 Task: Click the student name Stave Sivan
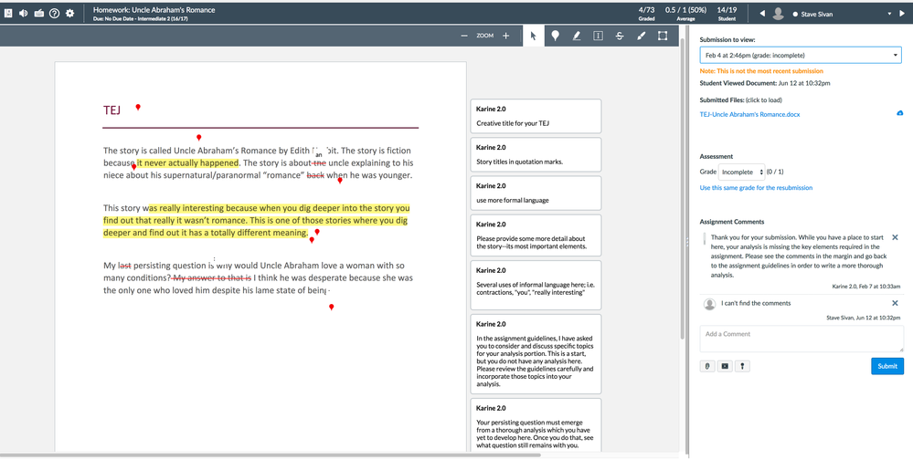816,14
